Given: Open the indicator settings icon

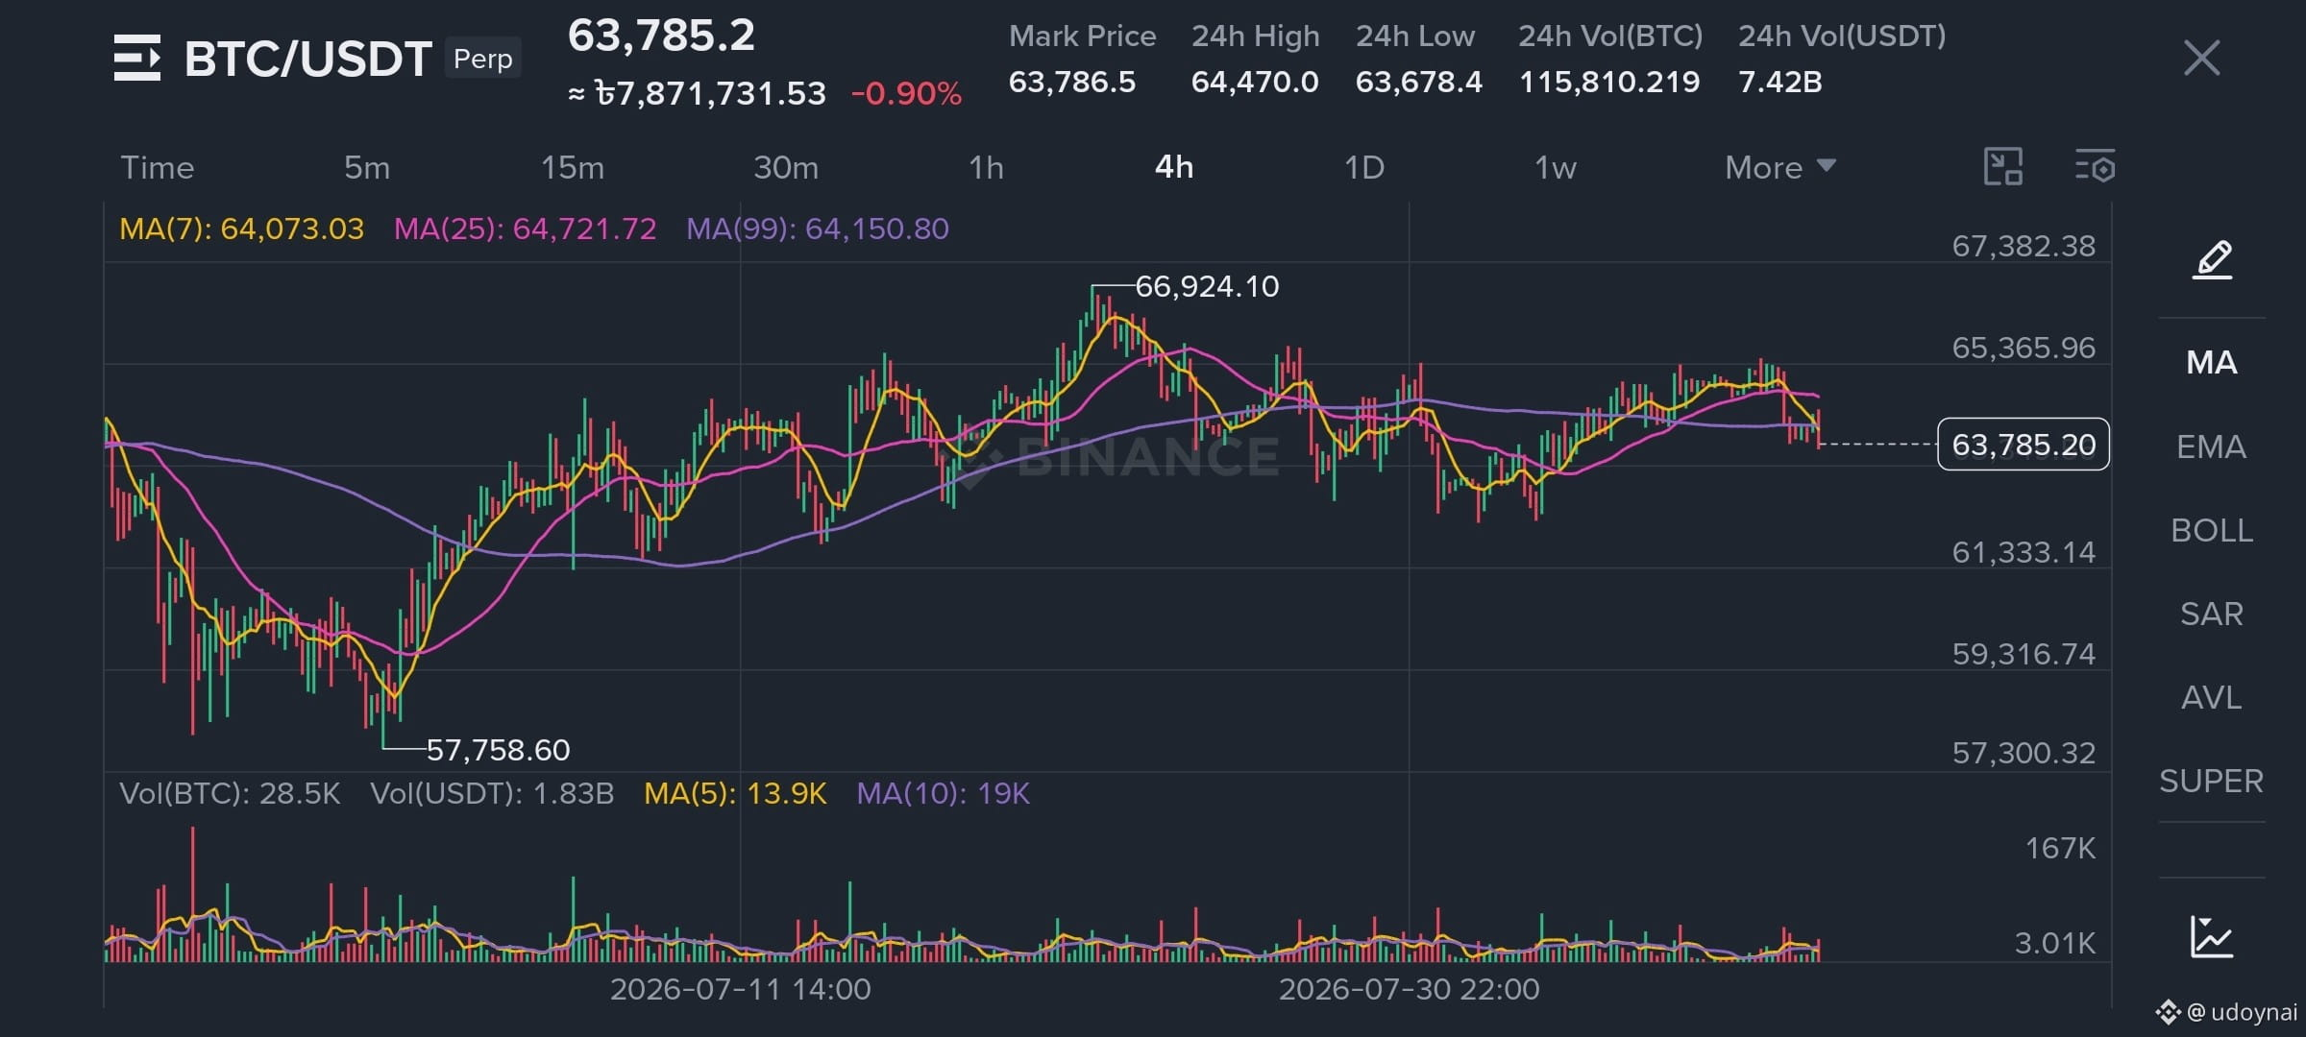Looking at the screenshot, I should pos(2096,167).
